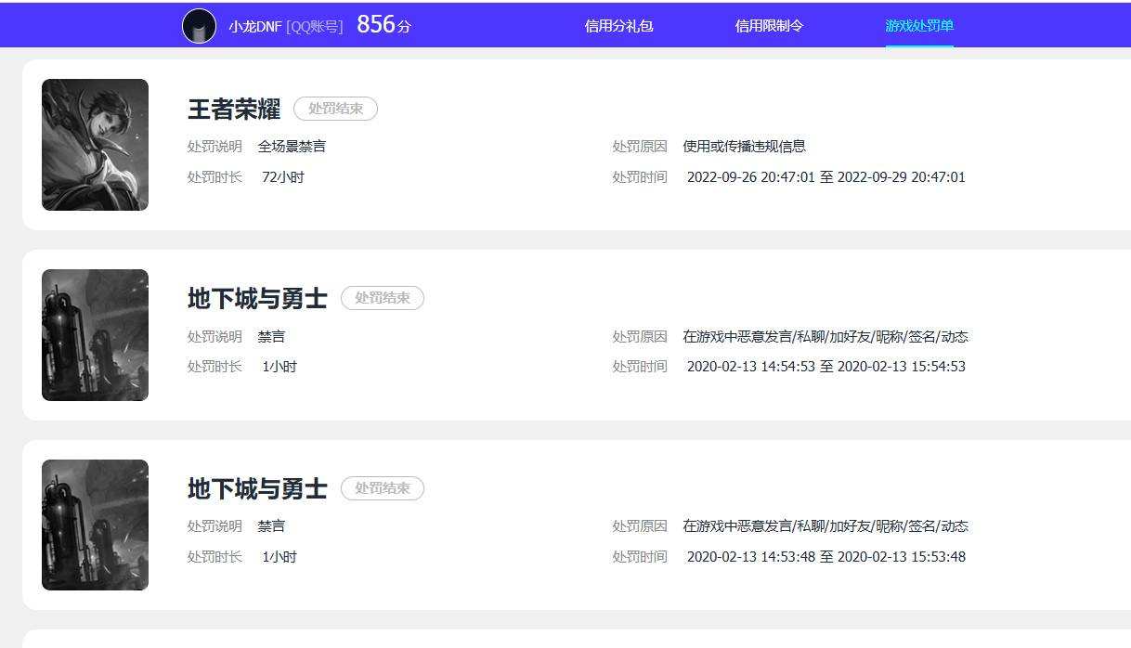Select the 2020-02-13 14:53:48 time range
This screenshot has height=648, width=1131.
pos(826,557)
